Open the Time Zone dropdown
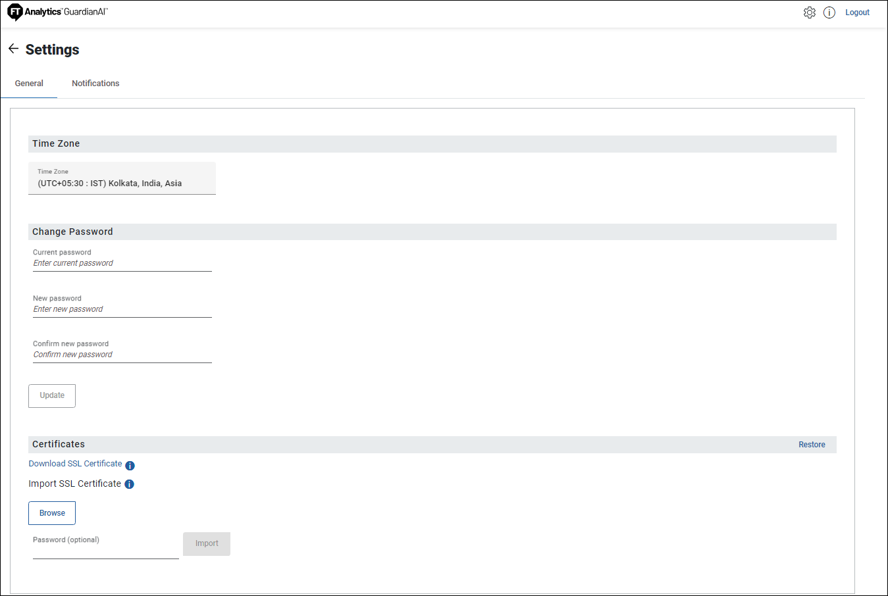This screenshot has height=596, width=888. tap(122, 178)
